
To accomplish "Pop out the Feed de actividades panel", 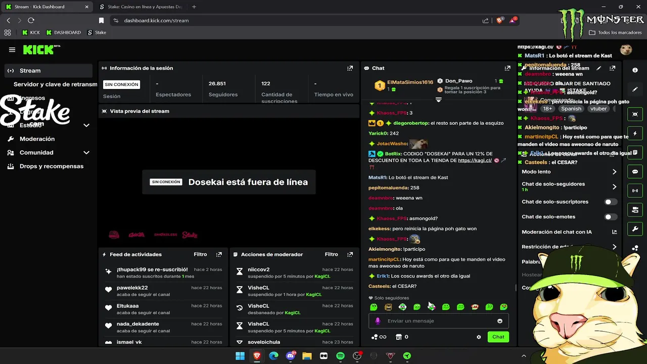I will [219, 254].
